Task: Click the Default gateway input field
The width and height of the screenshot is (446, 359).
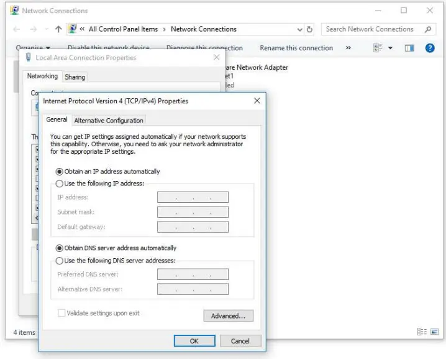Action: tap(193, 227)
